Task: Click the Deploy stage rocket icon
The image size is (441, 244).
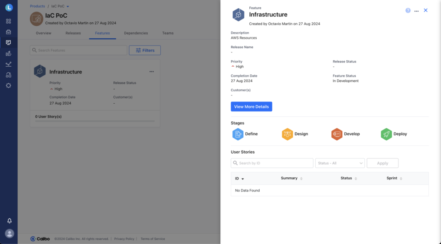Action: pos(386,134)
